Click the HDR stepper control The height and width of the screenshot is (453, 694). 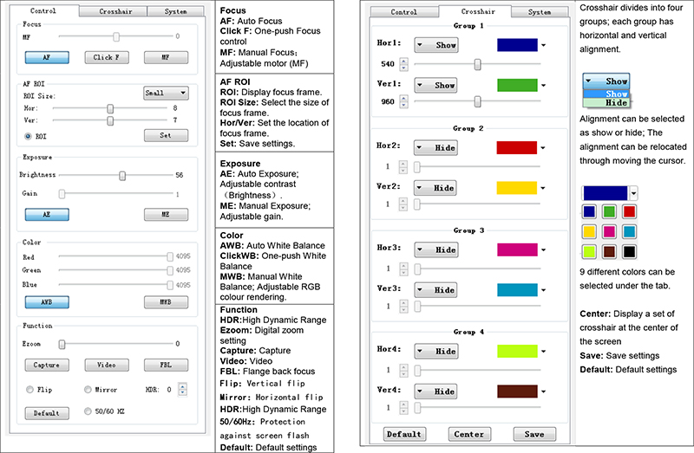click(182, 390)
